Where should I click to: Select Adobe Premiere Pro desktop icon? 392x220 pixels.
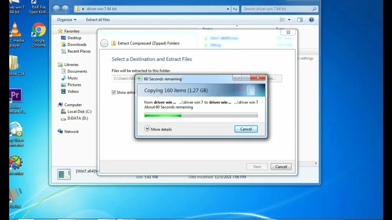click(x=15, y=101)
